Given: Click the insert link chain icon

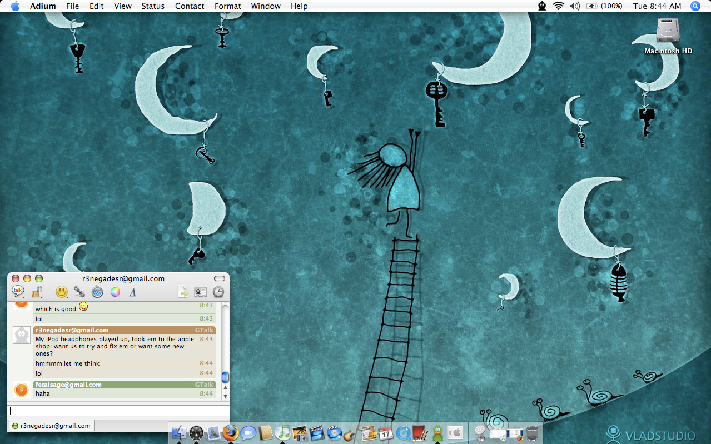Looking at the screenshot, I should pyautogui.click(x=79, y=292).
